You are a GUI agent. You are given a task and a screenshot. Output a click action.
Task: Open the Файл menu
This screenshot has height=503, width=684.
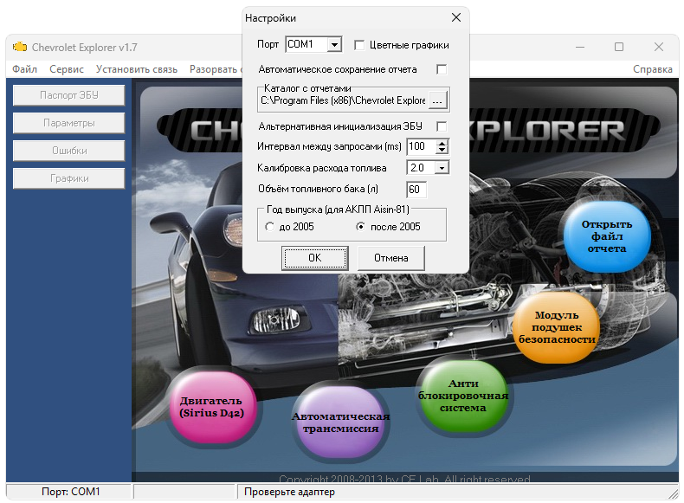pyautogui.click(x=25, y=69)
